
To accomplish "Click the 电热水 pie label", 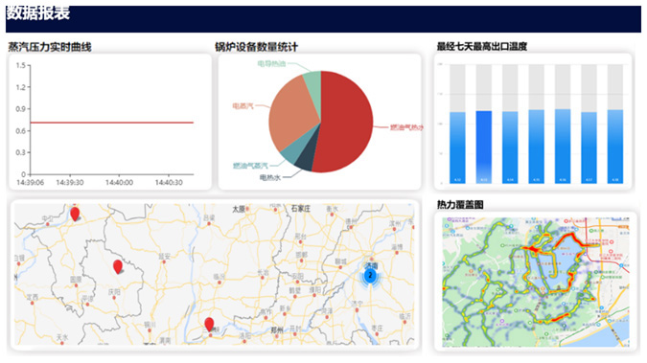I will (270, 178).
